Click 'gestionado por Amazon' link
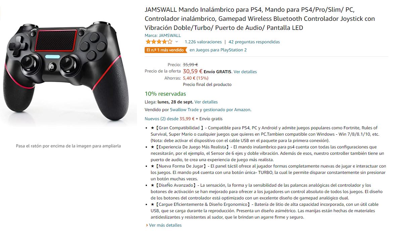 coord(227,109)
